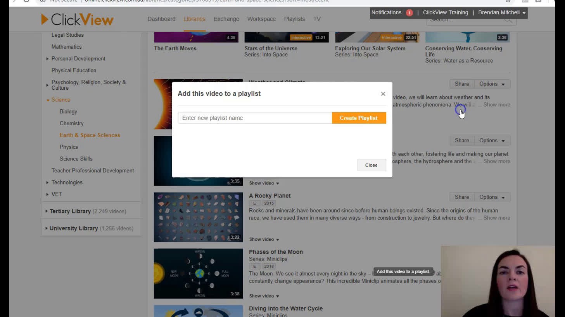Focus the new playlist name field
This screenshot has width=565, height=317.
[x=255, y=118]
